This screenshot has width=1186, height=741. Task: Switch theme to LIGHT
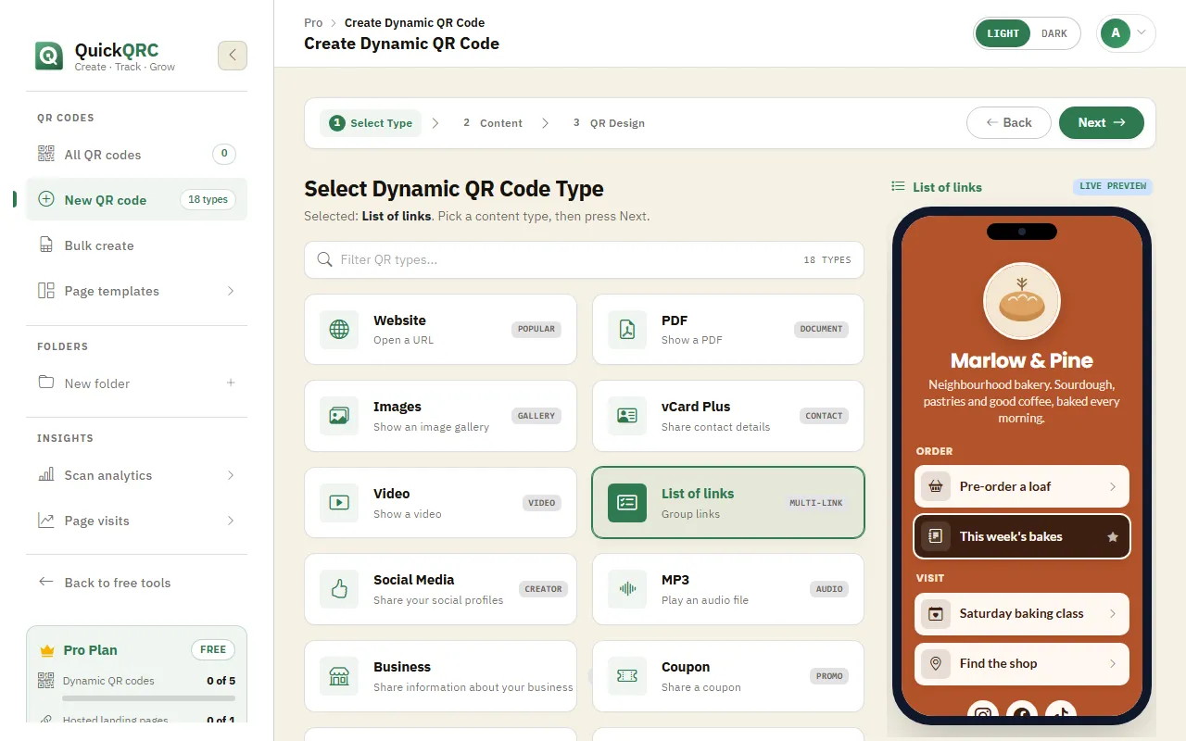coord(1003,33)
